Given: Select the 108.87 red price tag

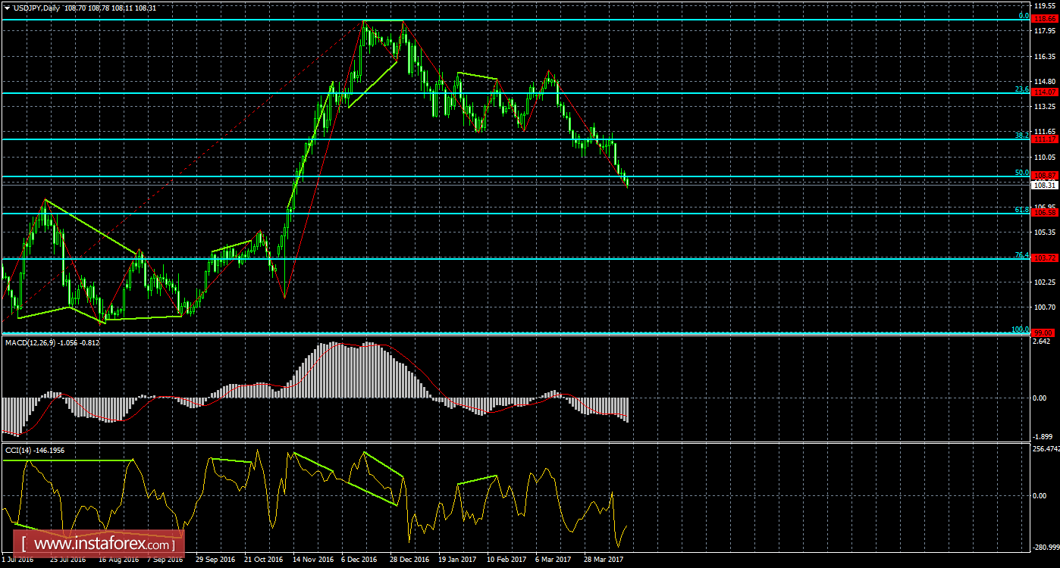Looking at the screenshot, I should [x=1045, y=176].
